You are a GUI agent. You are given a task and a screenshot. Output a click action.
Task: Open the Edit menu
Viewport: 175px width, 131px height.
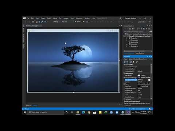pos(32,18)
